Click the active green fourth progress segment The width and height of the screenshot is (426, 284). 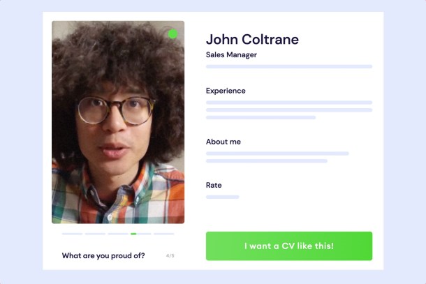point(141,234)
